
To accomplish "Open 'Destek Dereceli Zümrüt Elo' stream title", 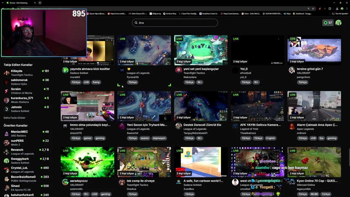I will (x=202, y=125).
